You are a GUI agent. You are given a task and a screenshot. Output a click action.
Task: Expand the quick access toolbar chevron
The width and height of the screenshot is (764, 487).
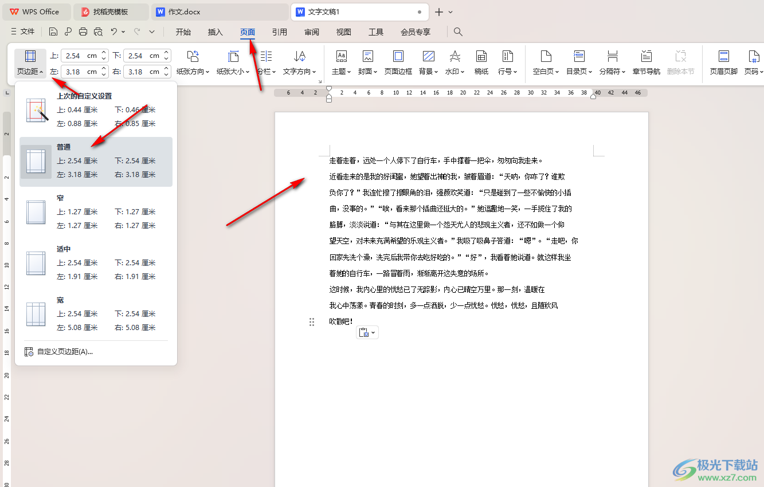coord(152,32)
